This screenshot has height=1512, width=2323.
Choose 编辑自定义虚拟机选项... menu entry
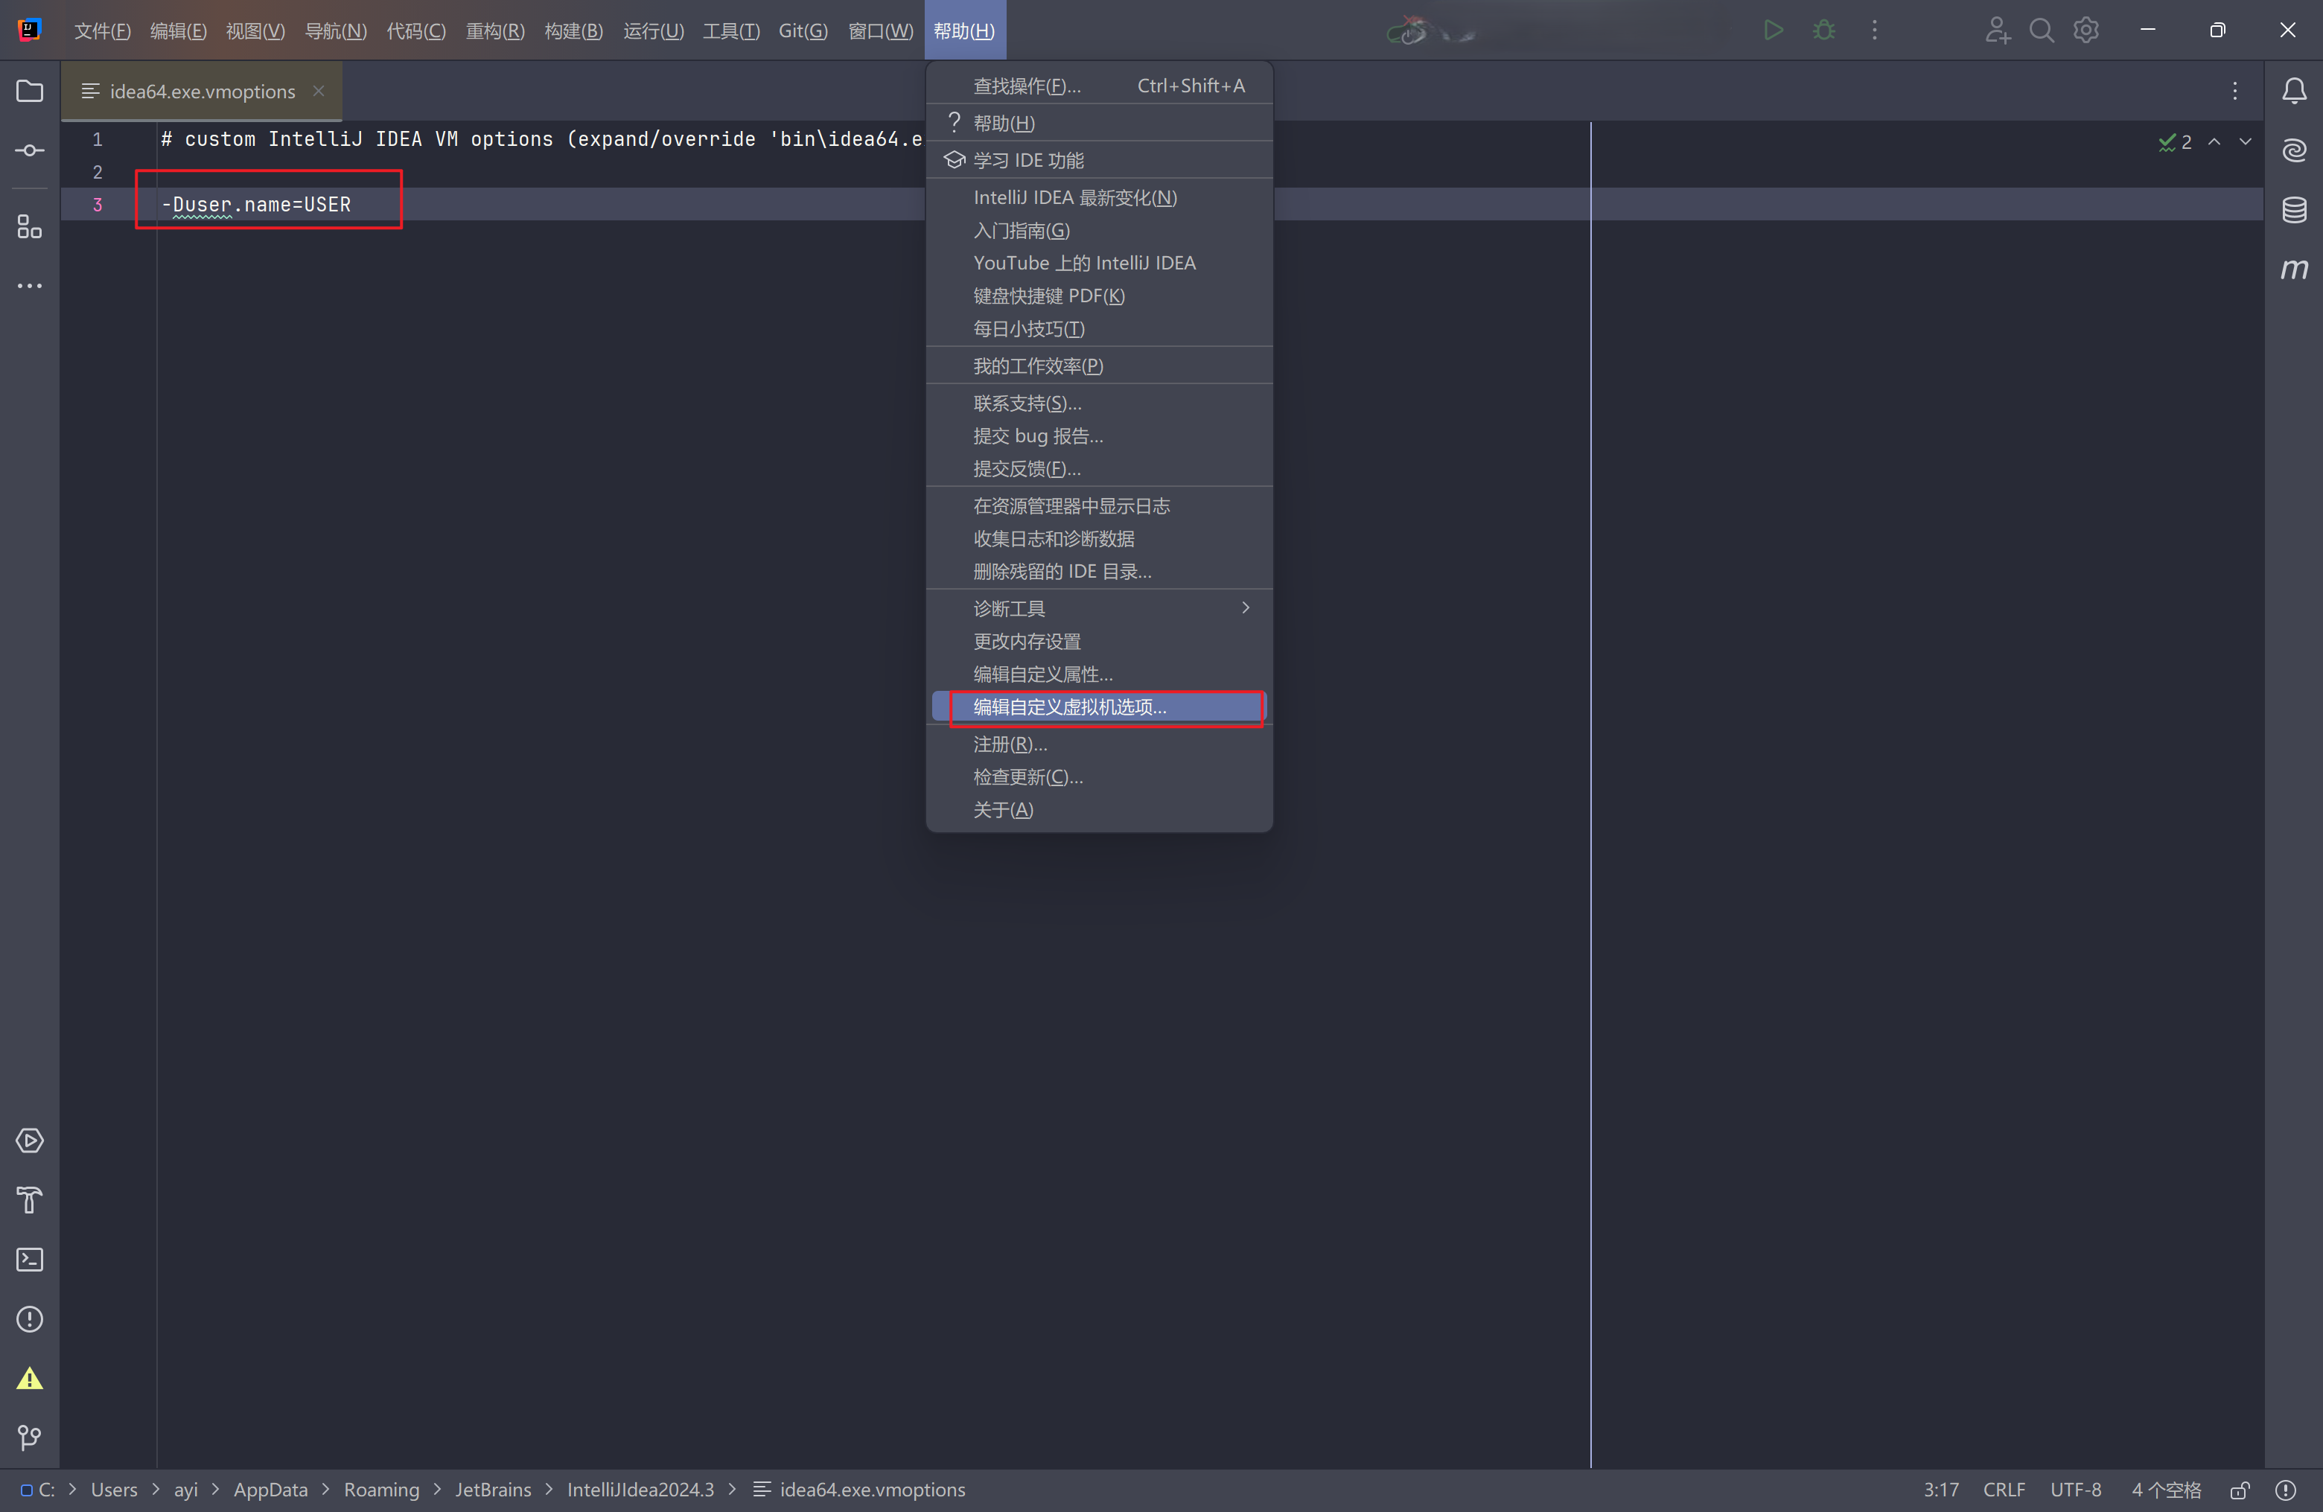coord(1099,706)
